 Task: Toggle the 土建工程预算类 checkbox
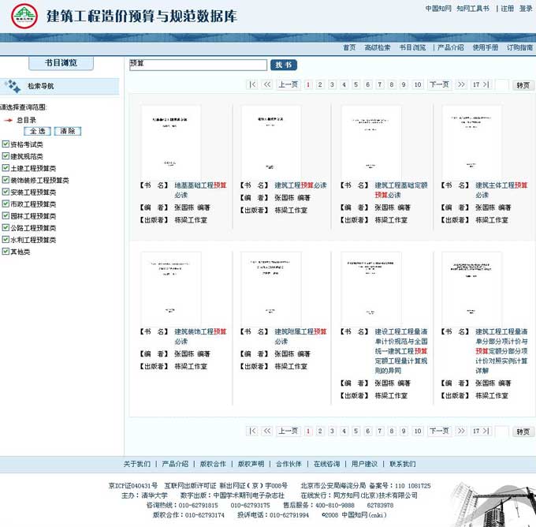(6, 169)
